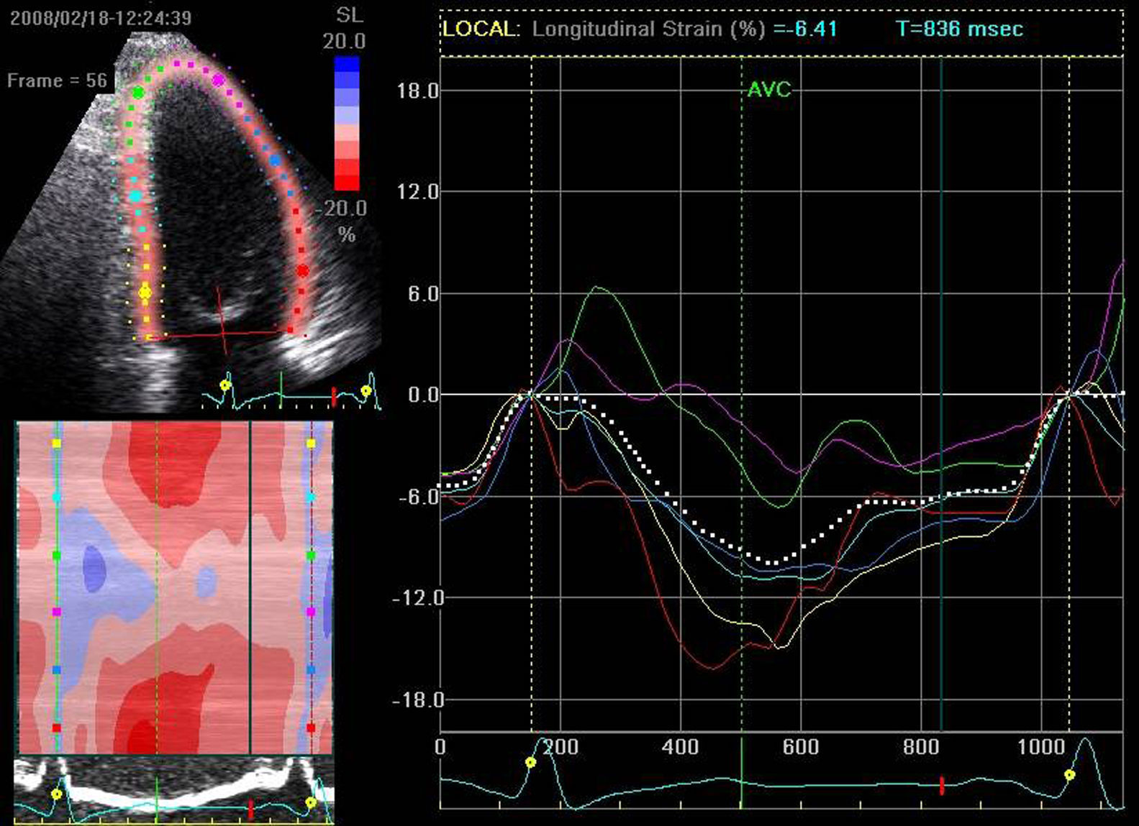Click the large cyan mid-septal segment marker

click(x=135, y=196)
